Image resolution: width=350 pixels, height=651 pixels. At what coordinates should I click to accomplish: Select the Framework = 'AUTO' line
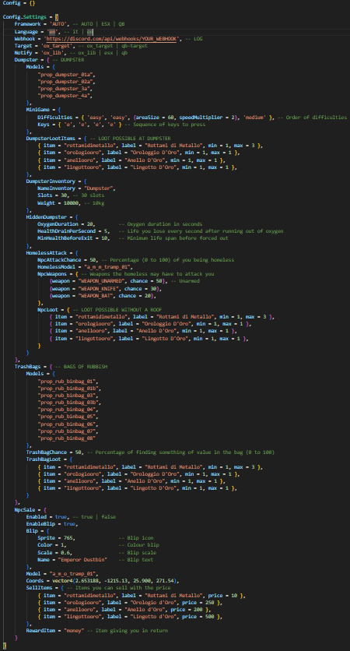69,24
